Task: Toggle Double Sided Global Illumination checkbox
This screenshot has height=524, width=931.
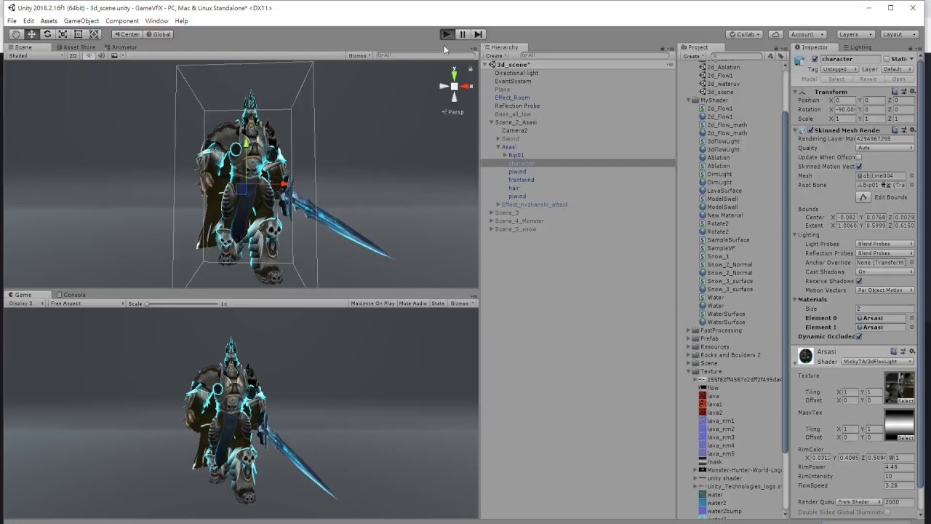Action: pyautogui.click(x=888, y=512)
